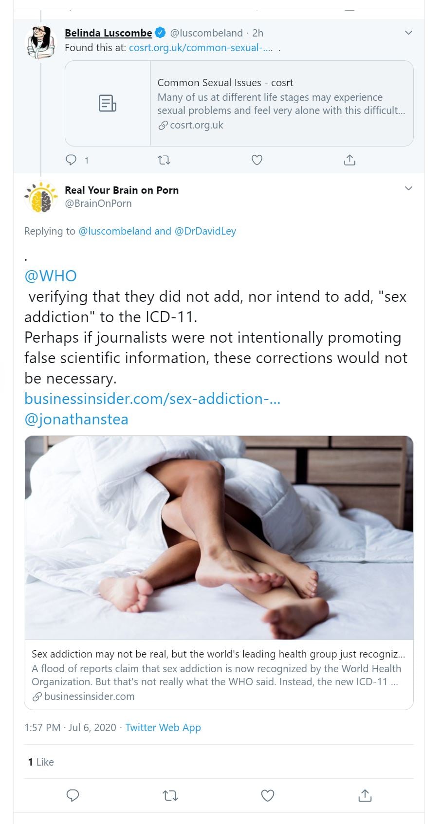Like the Real Your Brain on Porn tweet
Screen dimensions: 441x824
[x=268, y=795]
